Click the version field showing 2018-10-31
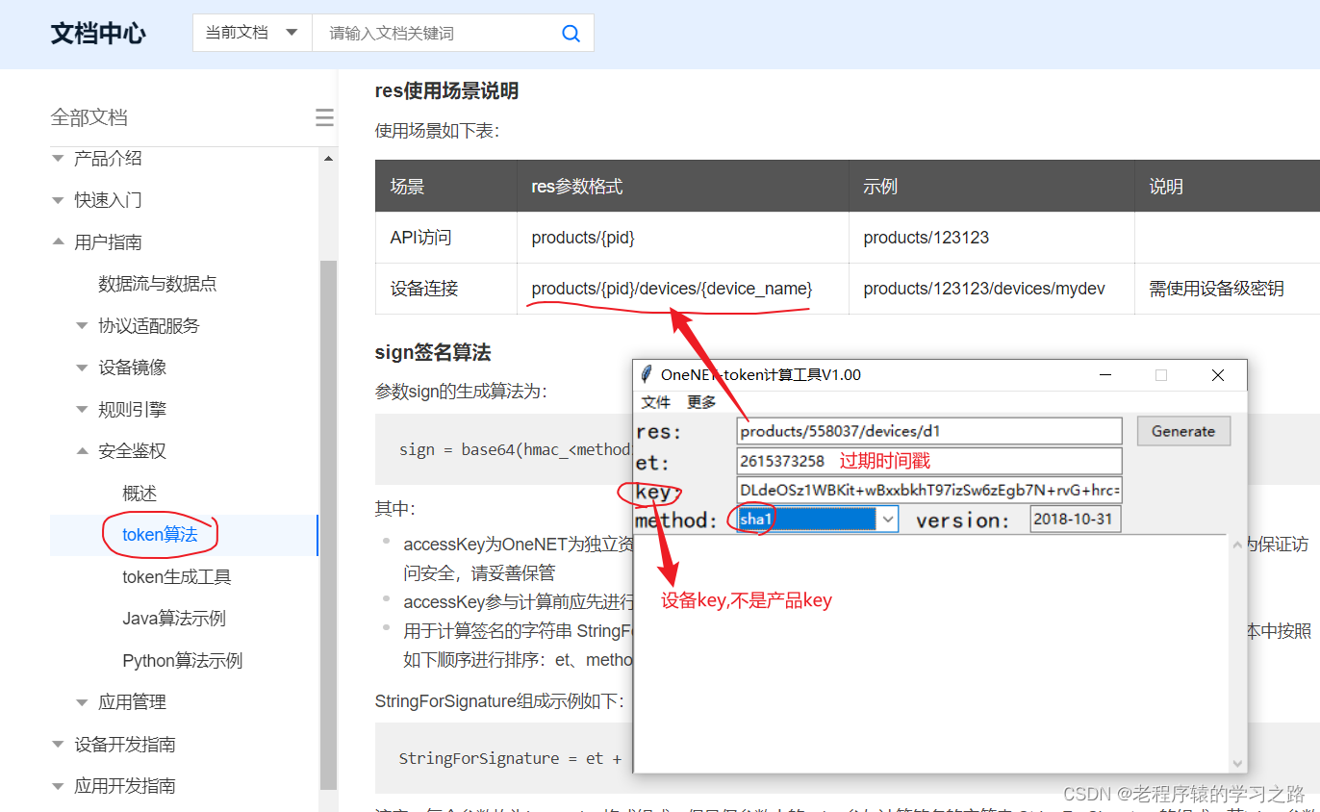The width and height of the screenshot is (1320, 812). click(1076, 520)
